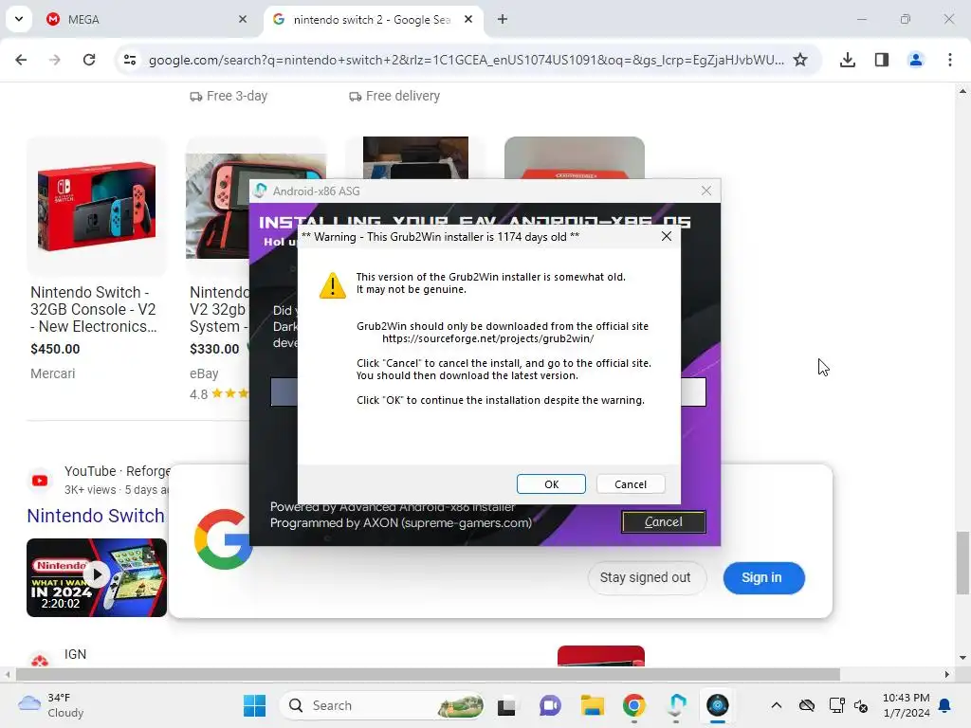Viewport: 971px width, 728px height.
Task: Click the round blue app icon in taskbar
Action: click(718, 705)
